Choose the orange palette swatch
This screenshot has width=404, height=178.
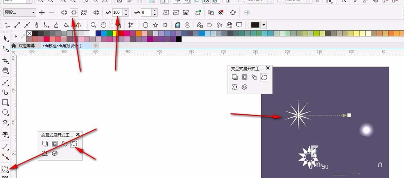coord(138,33)
